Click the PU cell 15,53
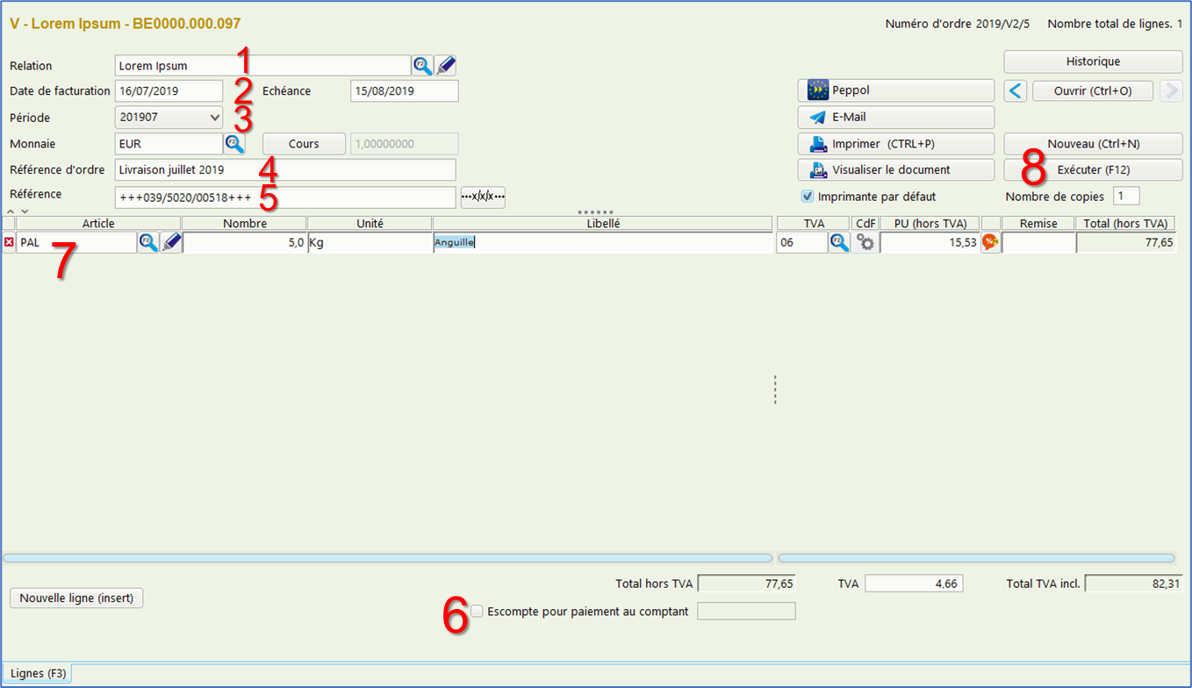This screenshot has width=1192, height=688. coord(930,243)
